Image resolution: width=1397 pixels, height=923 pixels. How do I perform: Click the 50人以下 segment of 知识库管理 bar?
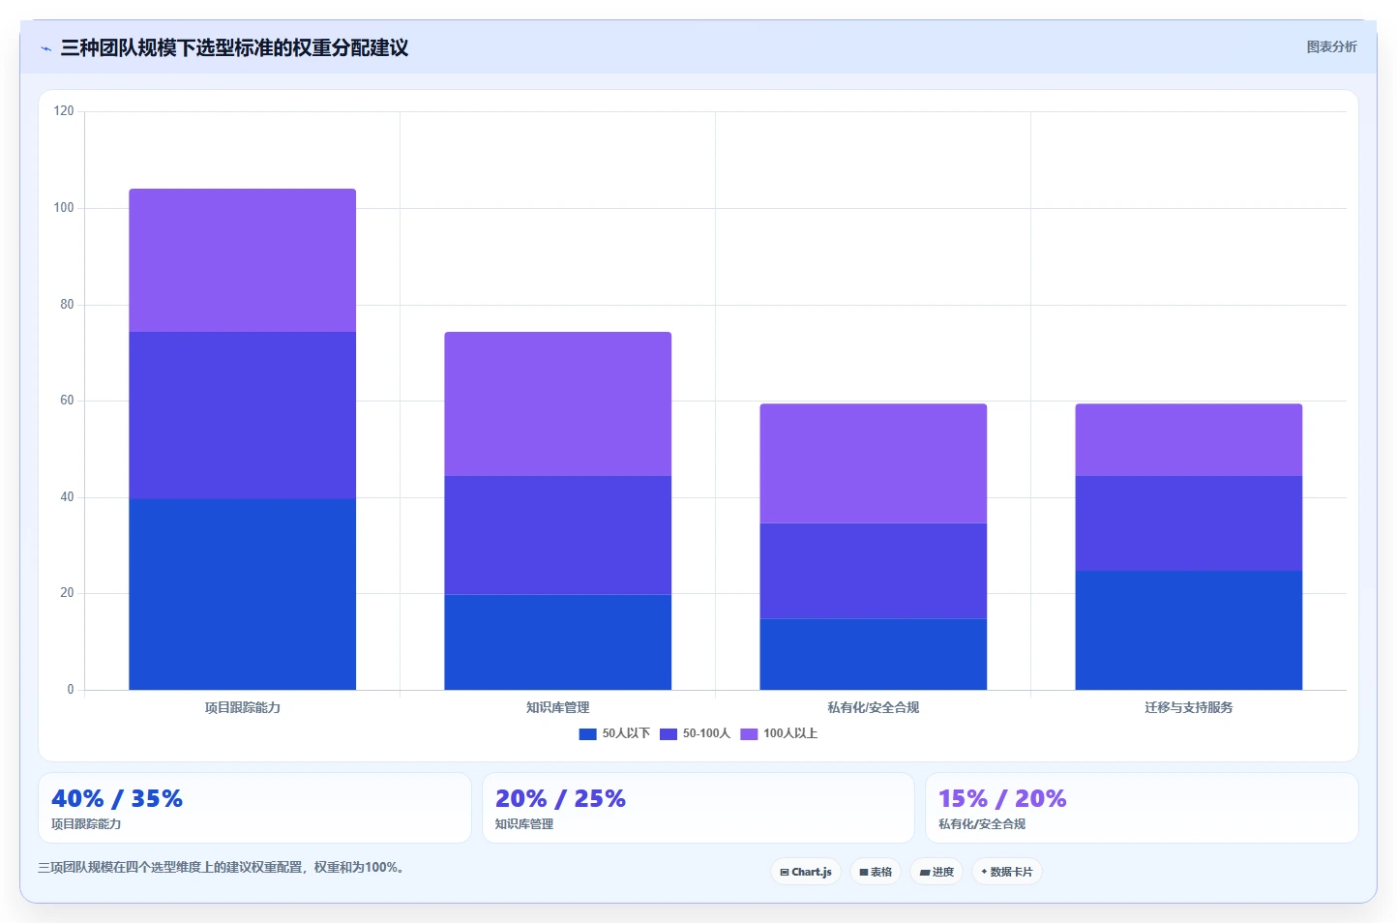point(558,642)
